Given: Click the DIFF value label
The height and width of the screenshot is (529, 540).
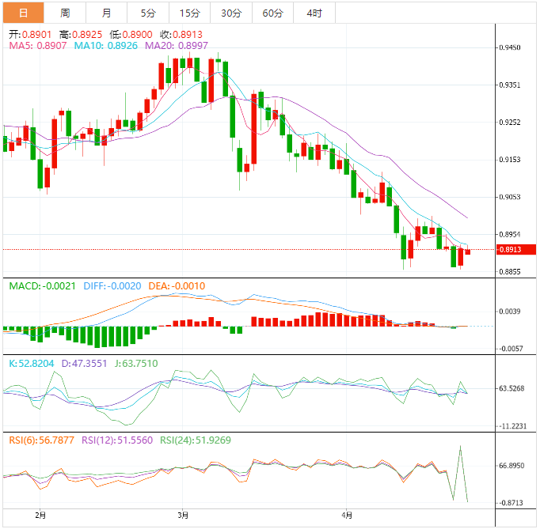Looking at the screenshot, I should 112,286.
